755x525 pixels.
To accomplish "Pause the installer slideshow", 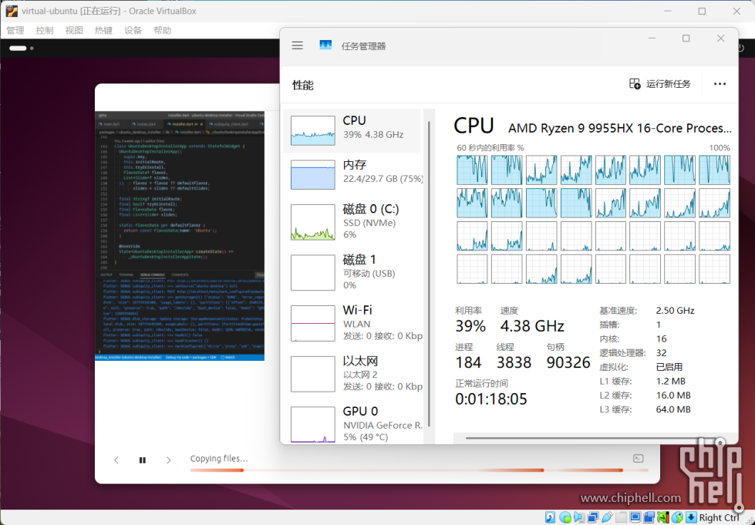I will (x=143, y=460).
